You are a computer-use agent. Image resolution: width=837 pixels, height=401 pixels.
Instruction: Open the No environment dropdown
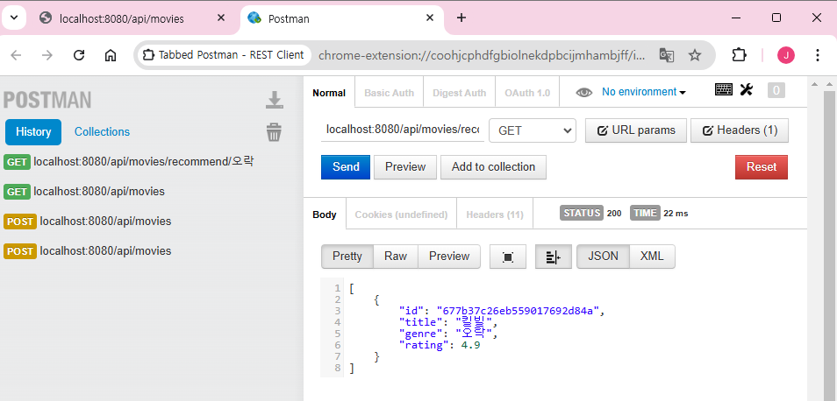(643, 92)
